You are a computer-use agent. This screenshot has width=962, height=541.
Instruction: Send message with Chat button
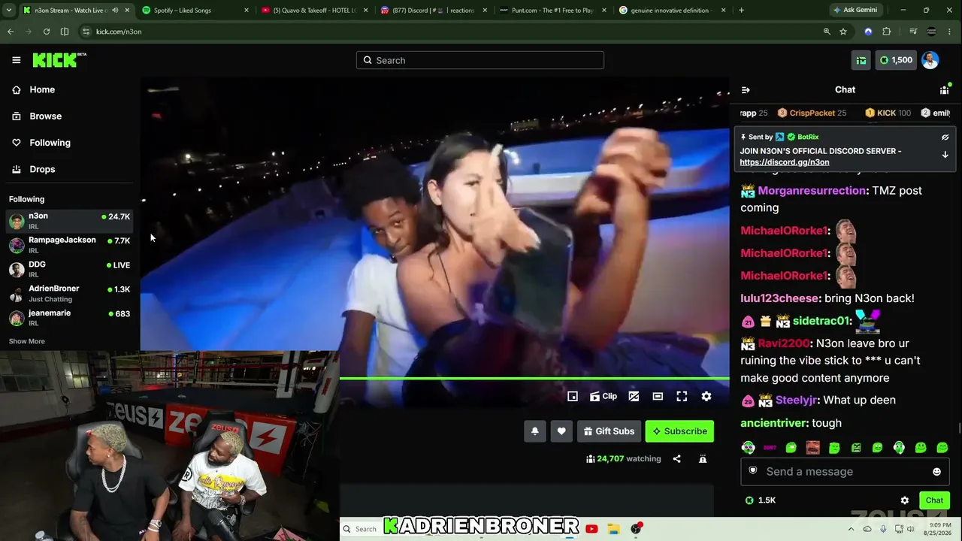click(x=934, y=500)
